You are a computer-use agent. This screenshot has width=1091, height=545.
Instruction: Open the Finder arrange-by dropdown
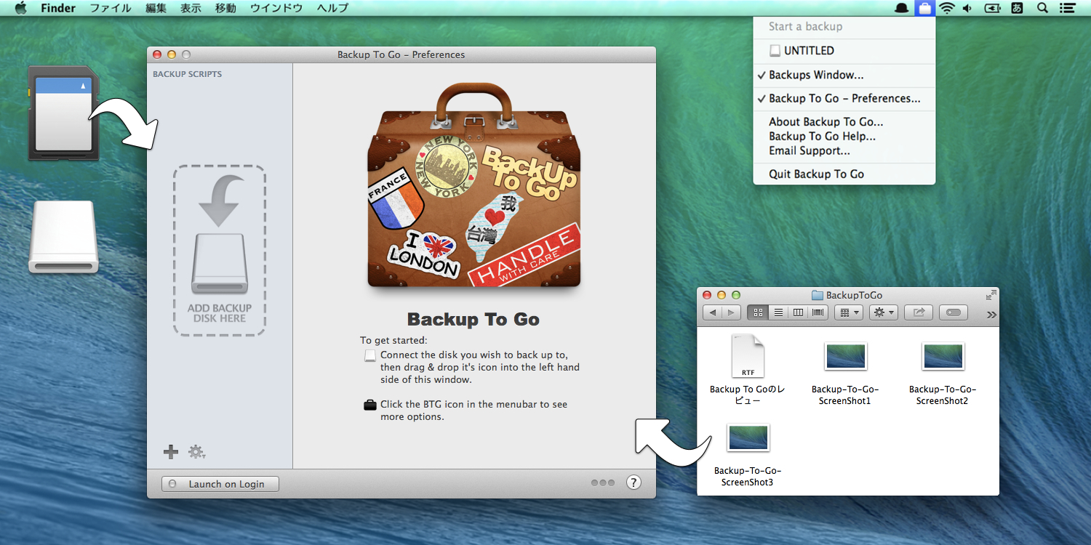pos(849,312)
